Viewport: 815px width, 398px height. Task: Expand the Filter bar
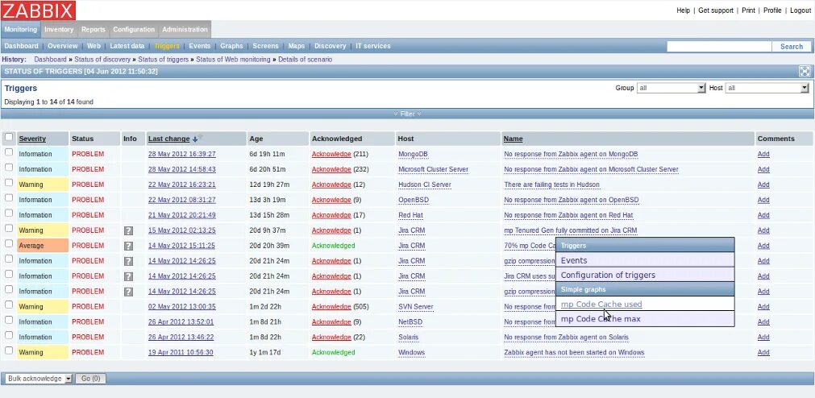coord(407,114)
